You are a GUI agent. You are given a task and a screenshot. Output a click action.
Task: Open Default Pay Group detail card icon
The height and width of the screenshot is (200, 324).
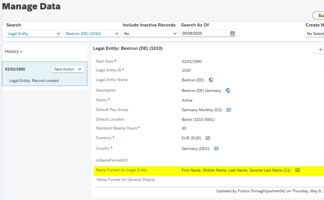pos(228,110)
